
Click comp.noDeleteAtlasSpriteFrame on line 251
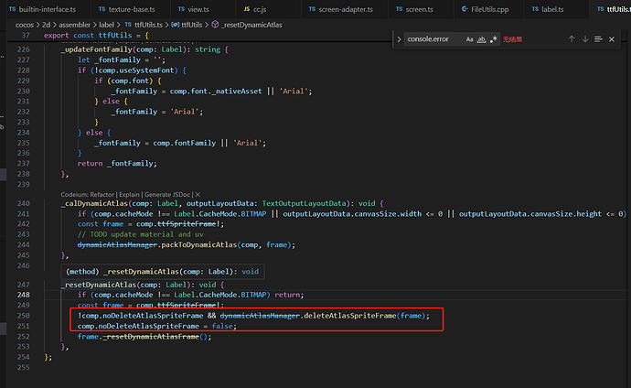pos(138,326)
